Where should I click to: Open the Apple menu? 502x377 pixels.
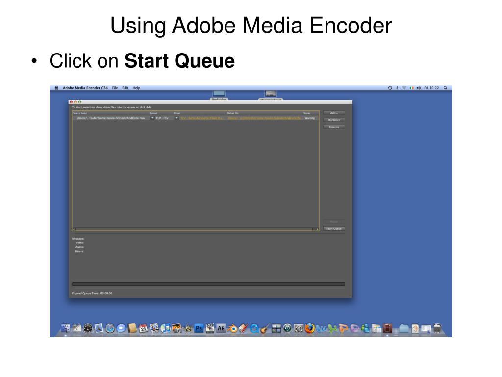point(57,88)
